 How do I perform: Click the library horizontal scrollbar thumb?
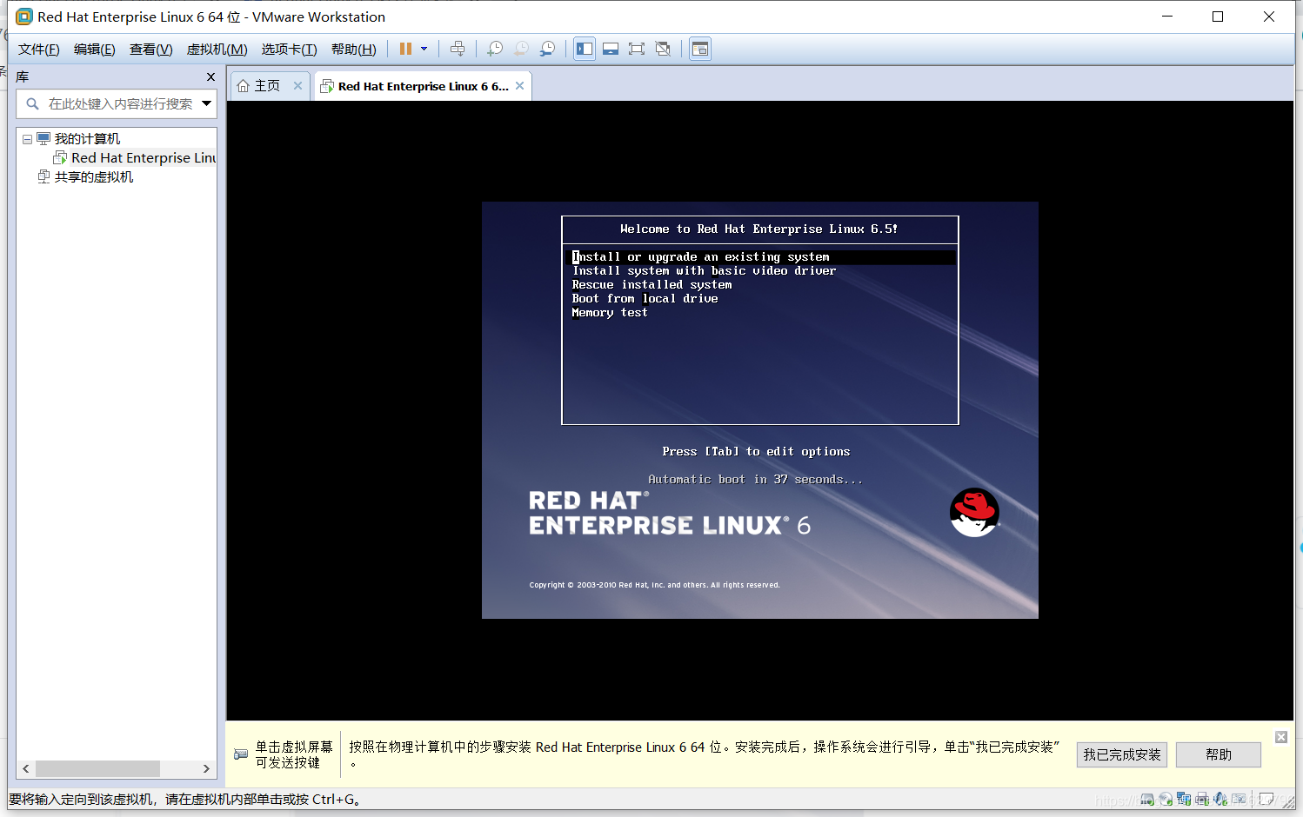pos(97,768)
